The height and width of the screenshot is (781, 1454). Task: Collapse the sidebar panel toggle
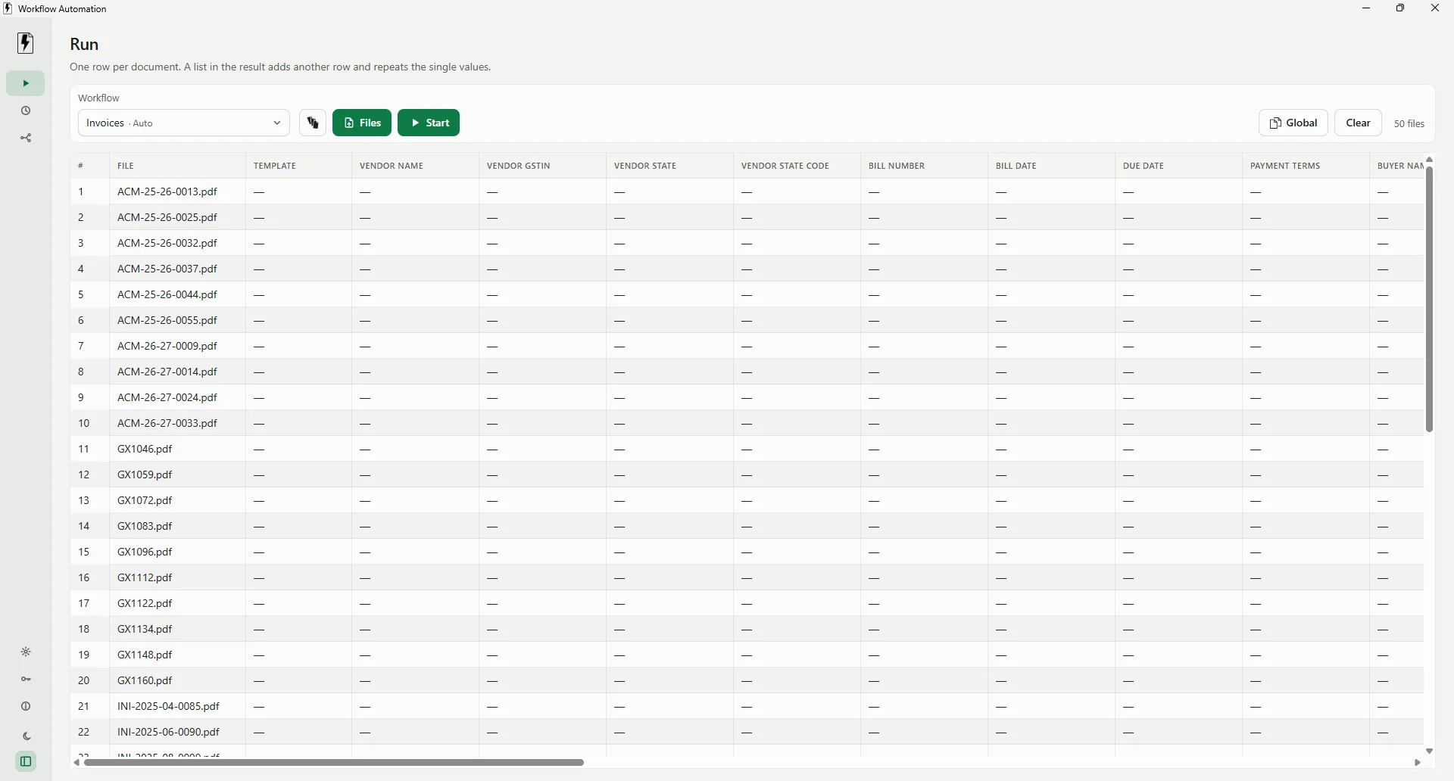26,762
